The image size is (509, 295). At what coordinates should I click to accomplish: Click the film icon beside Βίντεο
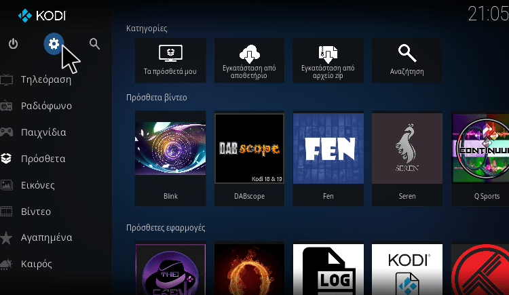[6, 212]
